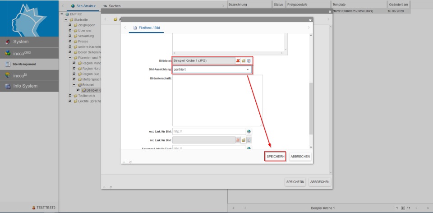Remove the Bilddatei image with the red X

pos(238,60)
